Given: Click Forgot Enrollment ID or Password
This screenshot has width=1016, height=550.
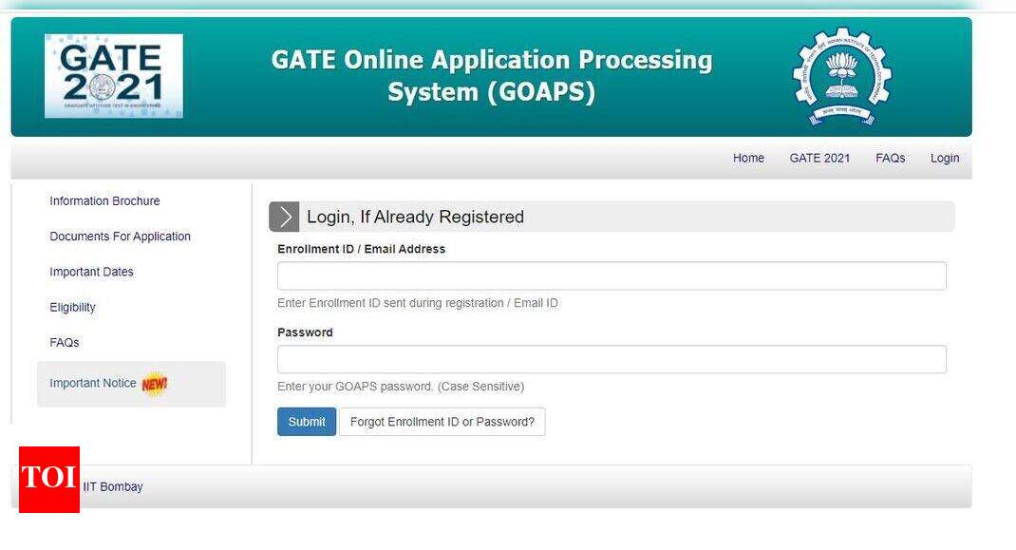Looking at the screenshot, I should click(x=442, y=421).
